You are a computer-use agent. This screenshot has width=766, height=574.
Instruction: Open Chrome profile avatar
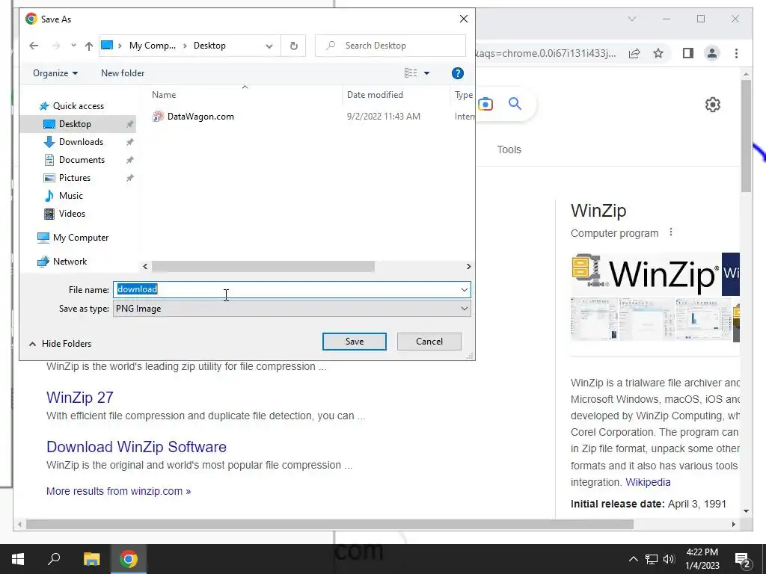point(712,53)
